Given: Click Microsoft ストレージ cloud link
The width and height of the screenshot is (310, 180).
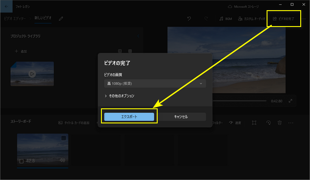Looking at the screenshot, I should pyautogui.click(x=243, y=7).
